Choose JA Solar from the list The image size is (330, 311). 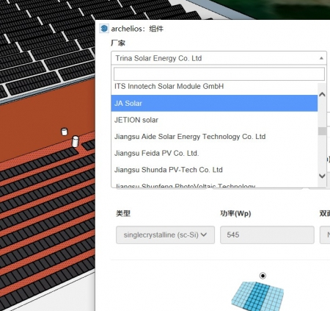pos(214,103)
